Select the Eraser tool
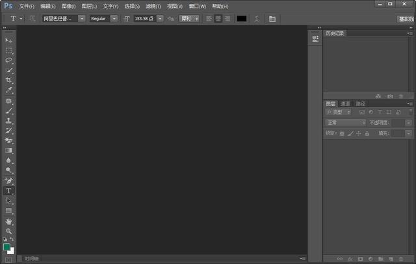 click(8, 140)
